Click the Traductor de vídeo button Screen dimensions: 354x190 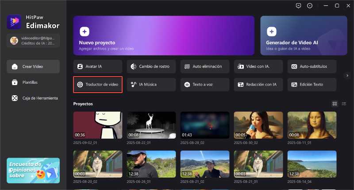tap(97, 84)
